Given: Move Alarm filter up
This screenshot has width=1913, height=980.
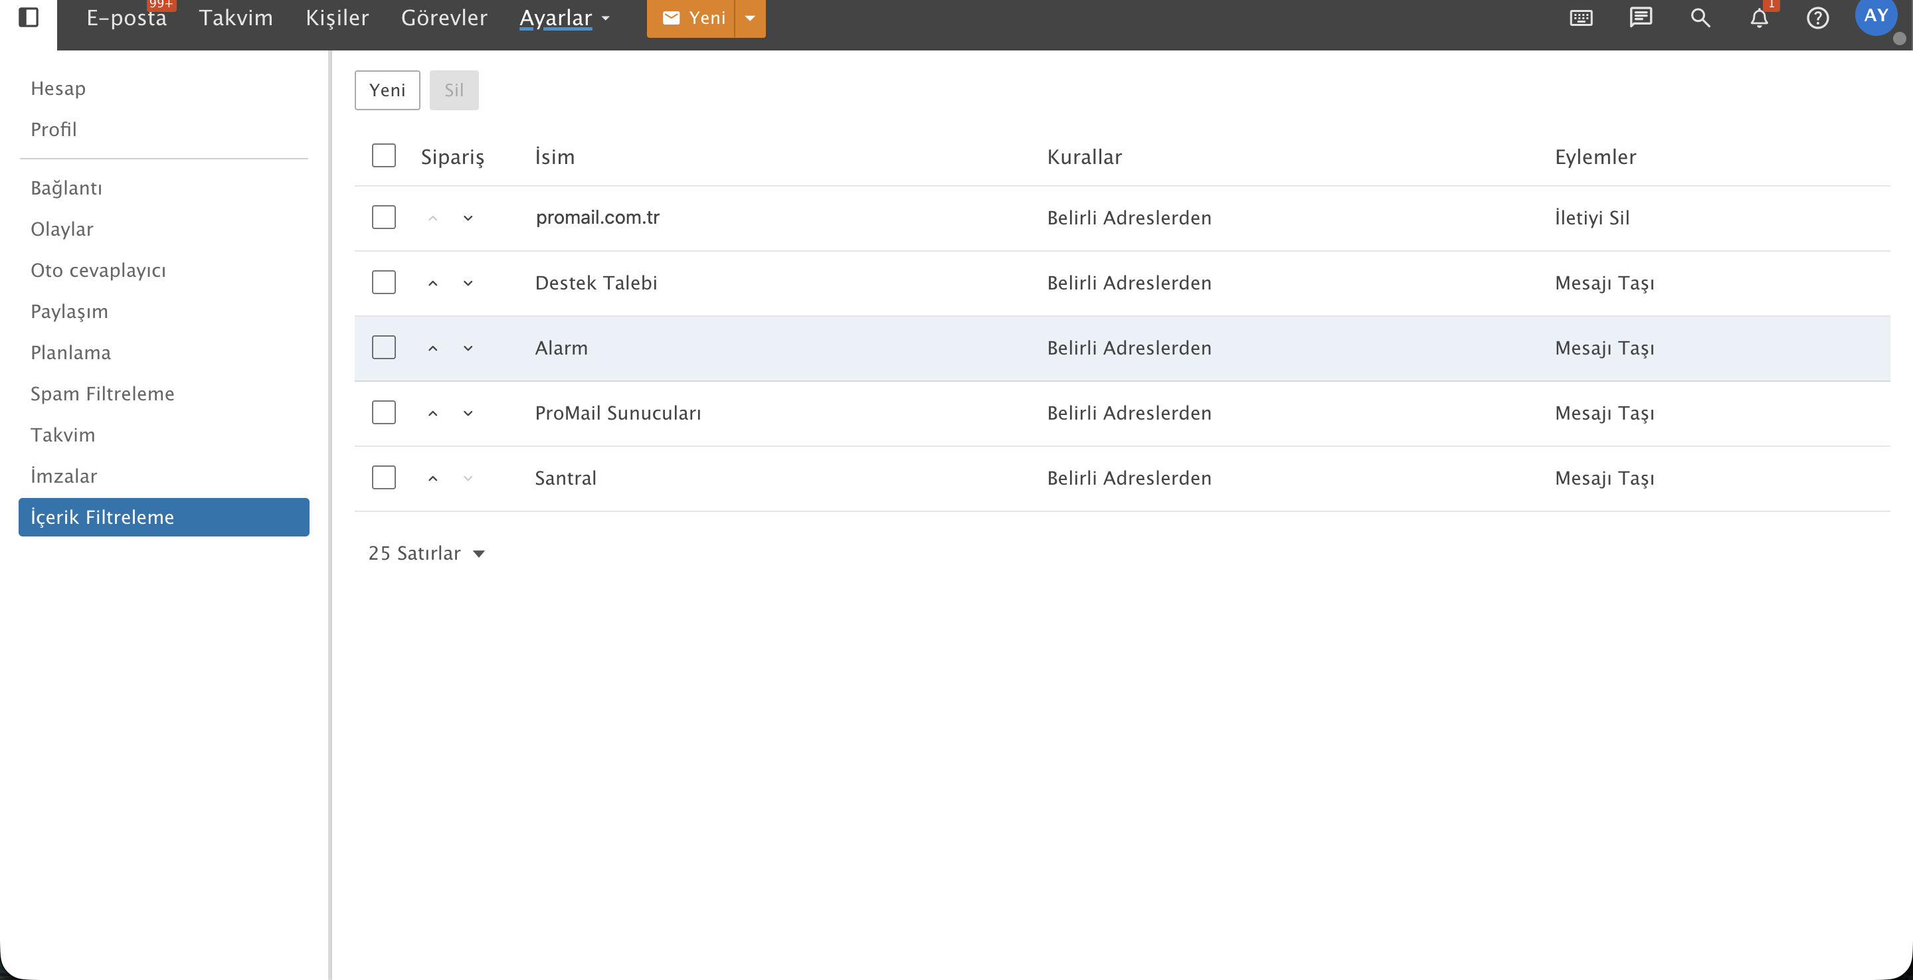Looking at the screenshot, I should [433, 348].
